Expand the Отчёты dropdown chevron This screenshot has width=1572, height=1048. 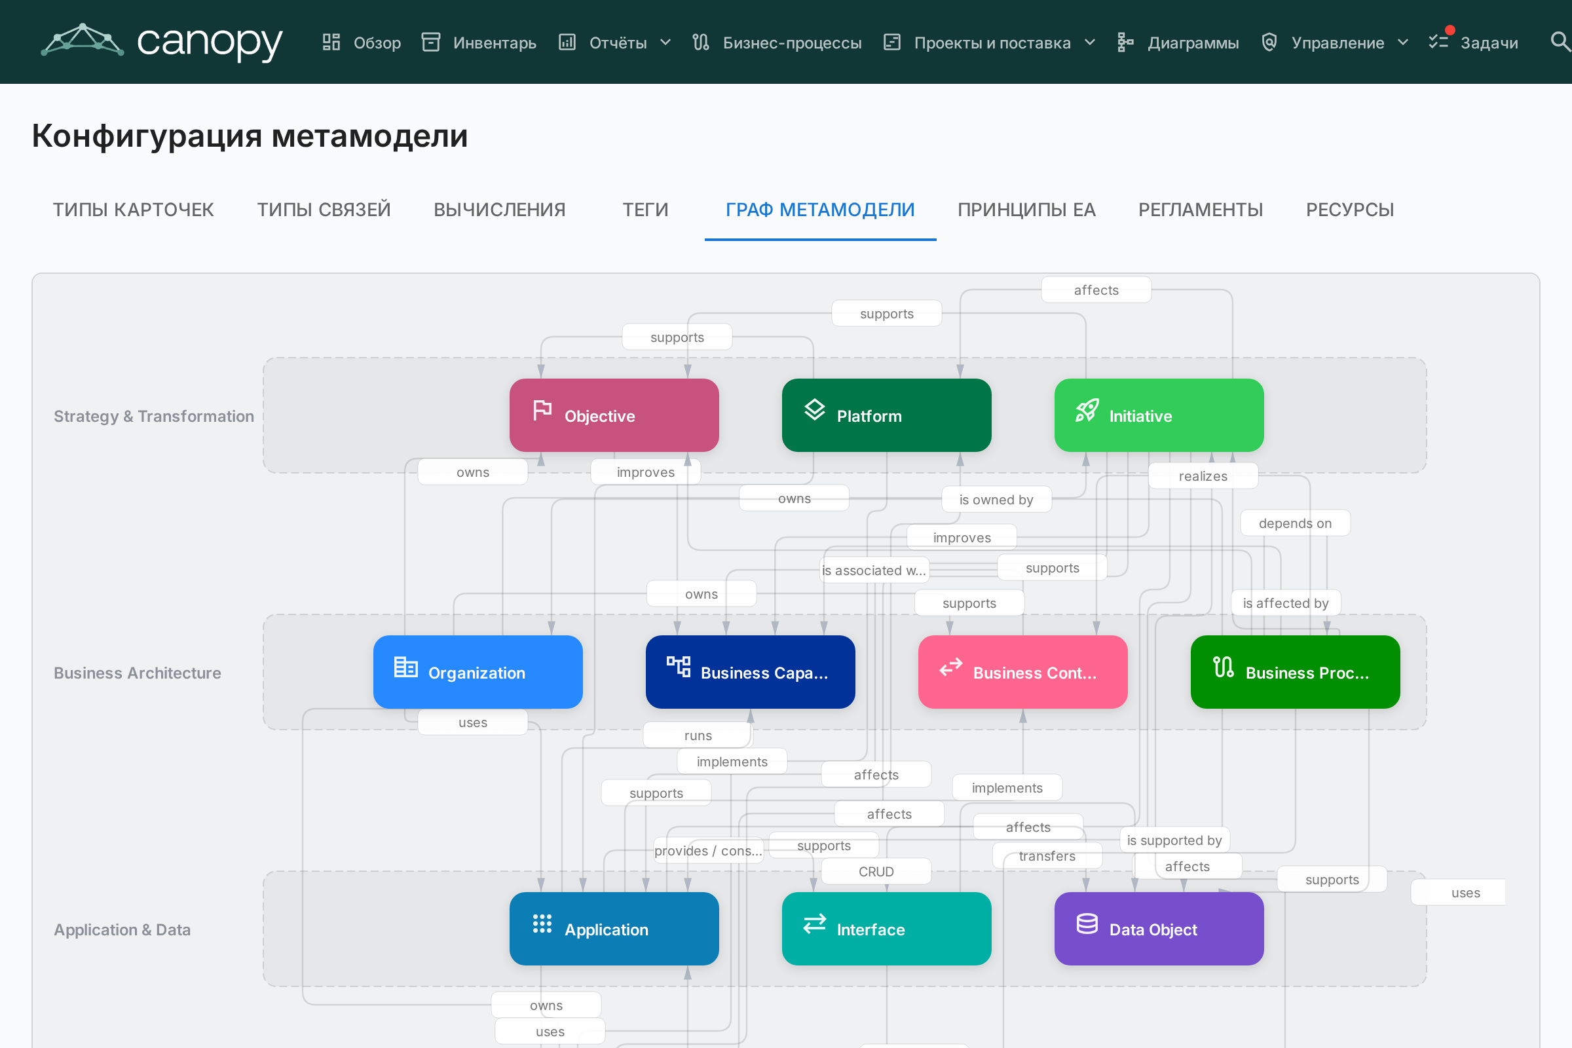[x=665, y=42]
